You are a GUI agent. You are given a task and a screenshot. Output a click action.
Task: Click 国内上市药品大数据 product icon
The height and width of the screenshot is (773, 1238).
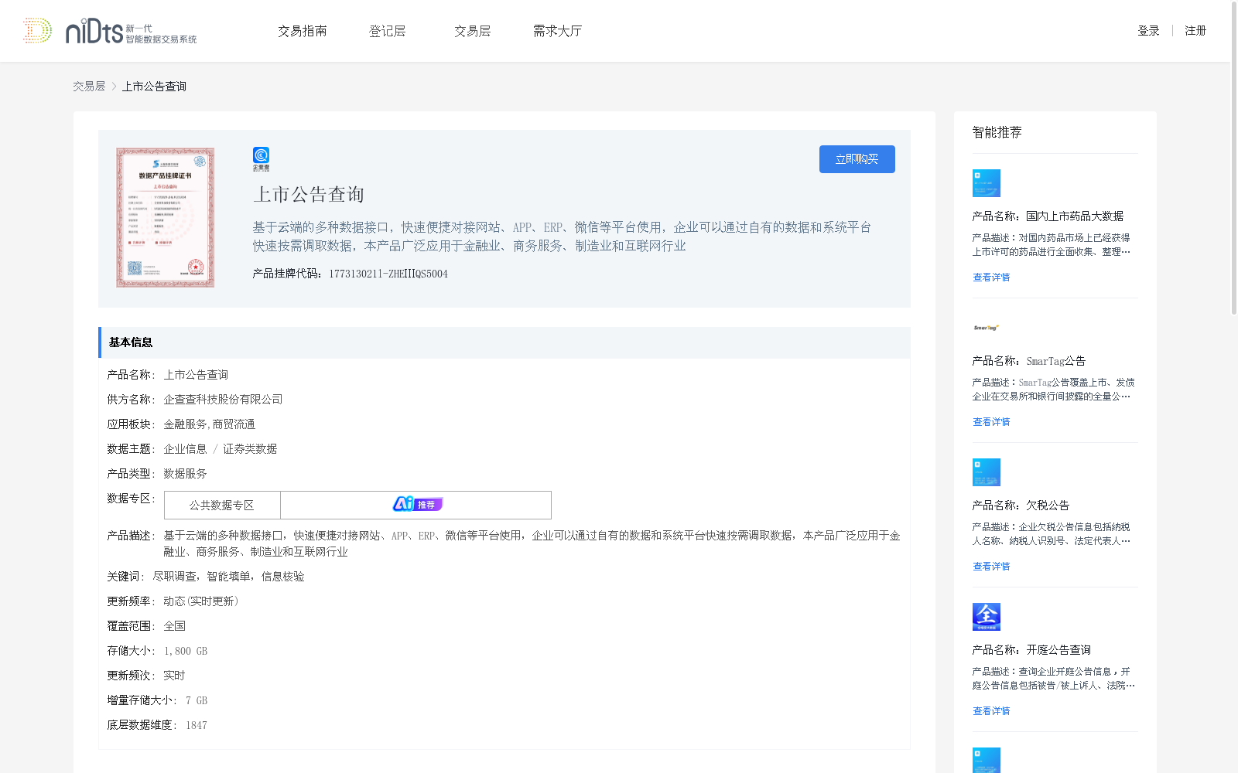click(987, 183)
